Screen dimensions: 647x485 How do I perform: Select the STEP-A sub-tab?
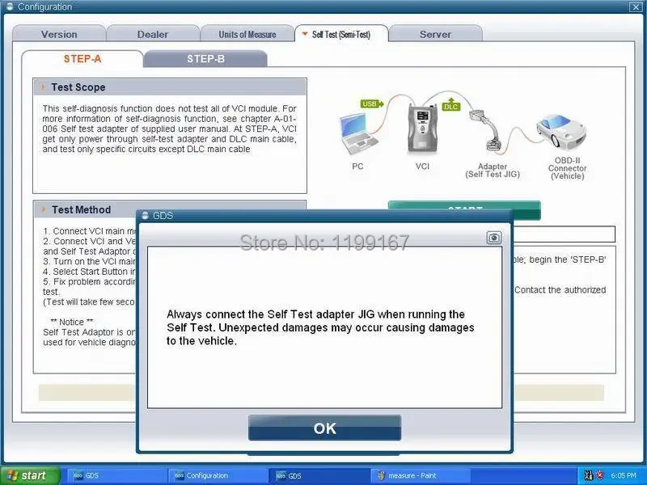click(82, 58)
